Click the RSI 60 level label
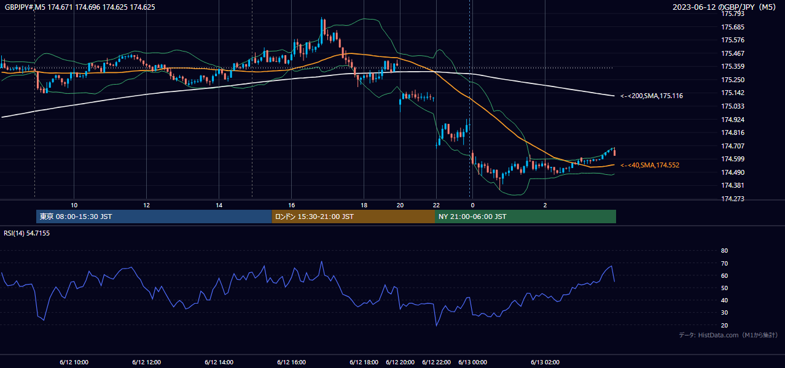The width and height of the screenshot is (785, 368). pyautogui.click(x=724, y=275)
